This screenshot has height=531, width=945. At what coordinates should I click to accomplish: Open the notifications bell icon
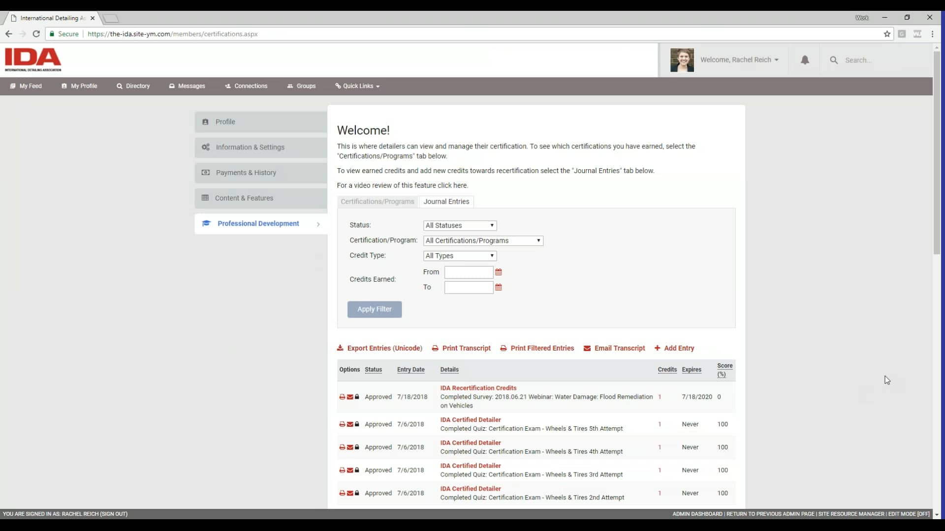pyautogui.click(x=804, y=59)
